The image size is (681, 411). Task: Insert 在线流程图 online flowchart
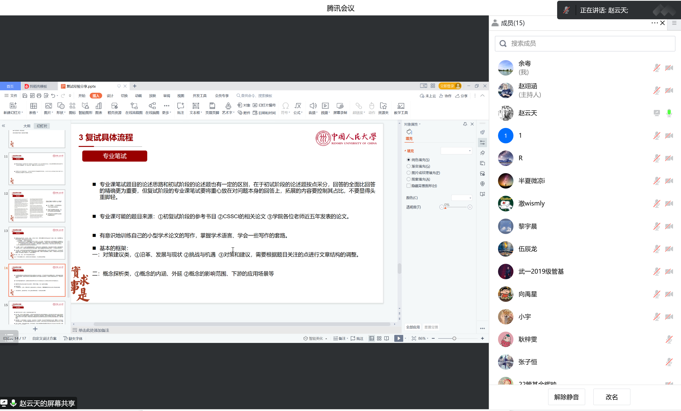(134, 106)
